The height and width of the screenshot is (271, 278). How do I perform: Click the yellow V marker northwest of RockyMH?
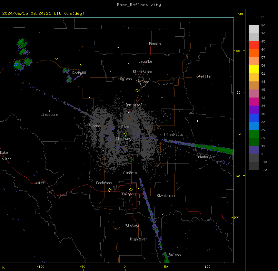pyautogui.click(x=56, y=59)
